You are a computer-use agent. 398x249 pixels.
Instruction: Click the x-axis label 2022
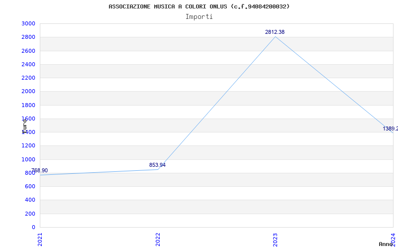(x=158, y=240)
